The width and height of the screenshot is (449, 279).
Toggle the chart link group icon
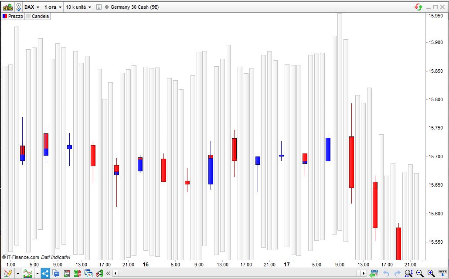tap(18, 7)
